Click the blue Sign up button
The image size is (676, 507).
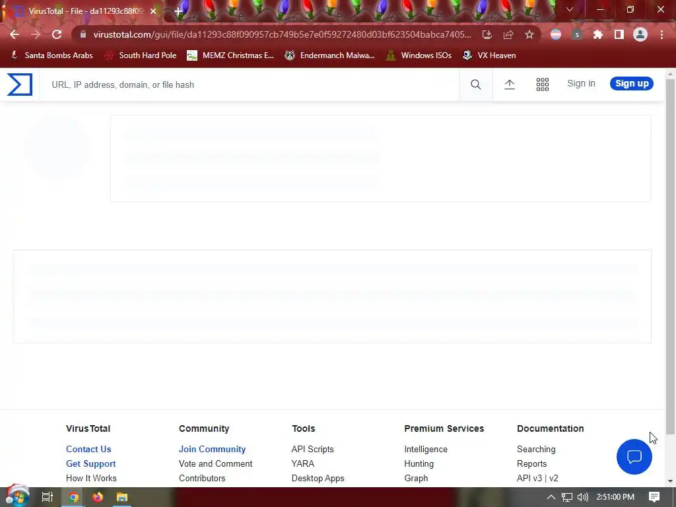click(x=632, y=84)
